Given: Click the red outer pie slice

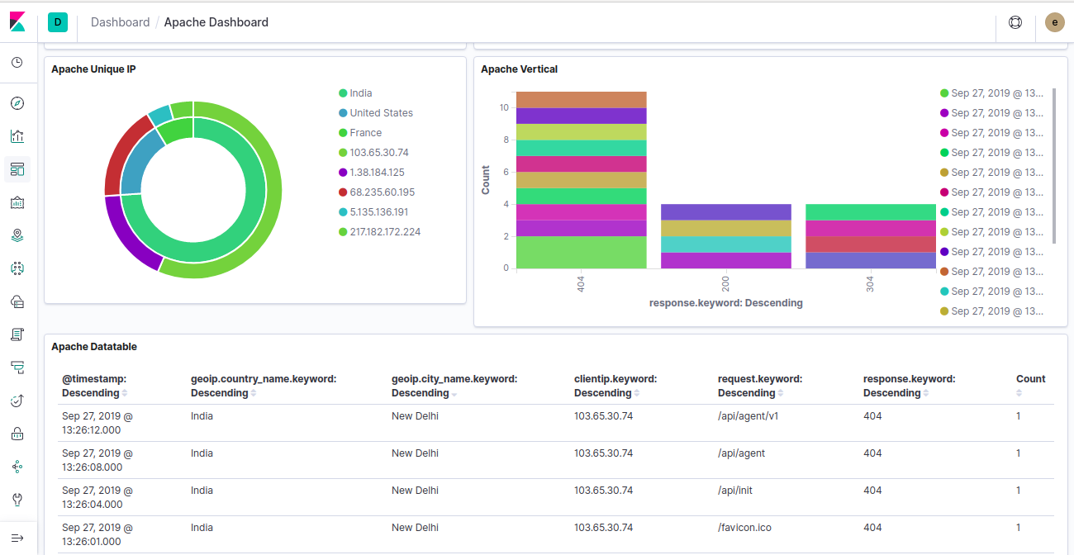Looking at the screenshot, I should click(122, 155).
